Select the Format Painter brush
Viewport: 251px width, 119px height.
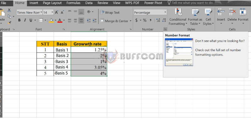pyautogui.click(x=9, y=23)
